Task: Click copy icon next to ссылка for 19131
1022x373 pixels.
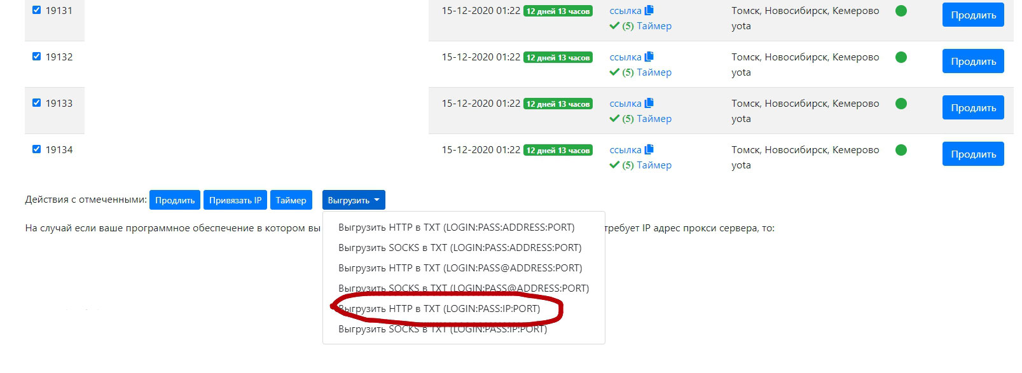Action: pos(649,10)
